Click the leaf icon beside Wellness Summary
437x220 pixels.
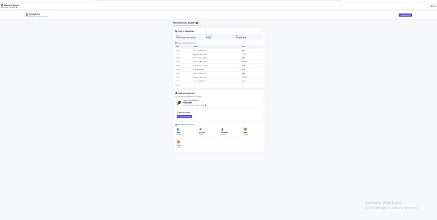coord(176,93)
